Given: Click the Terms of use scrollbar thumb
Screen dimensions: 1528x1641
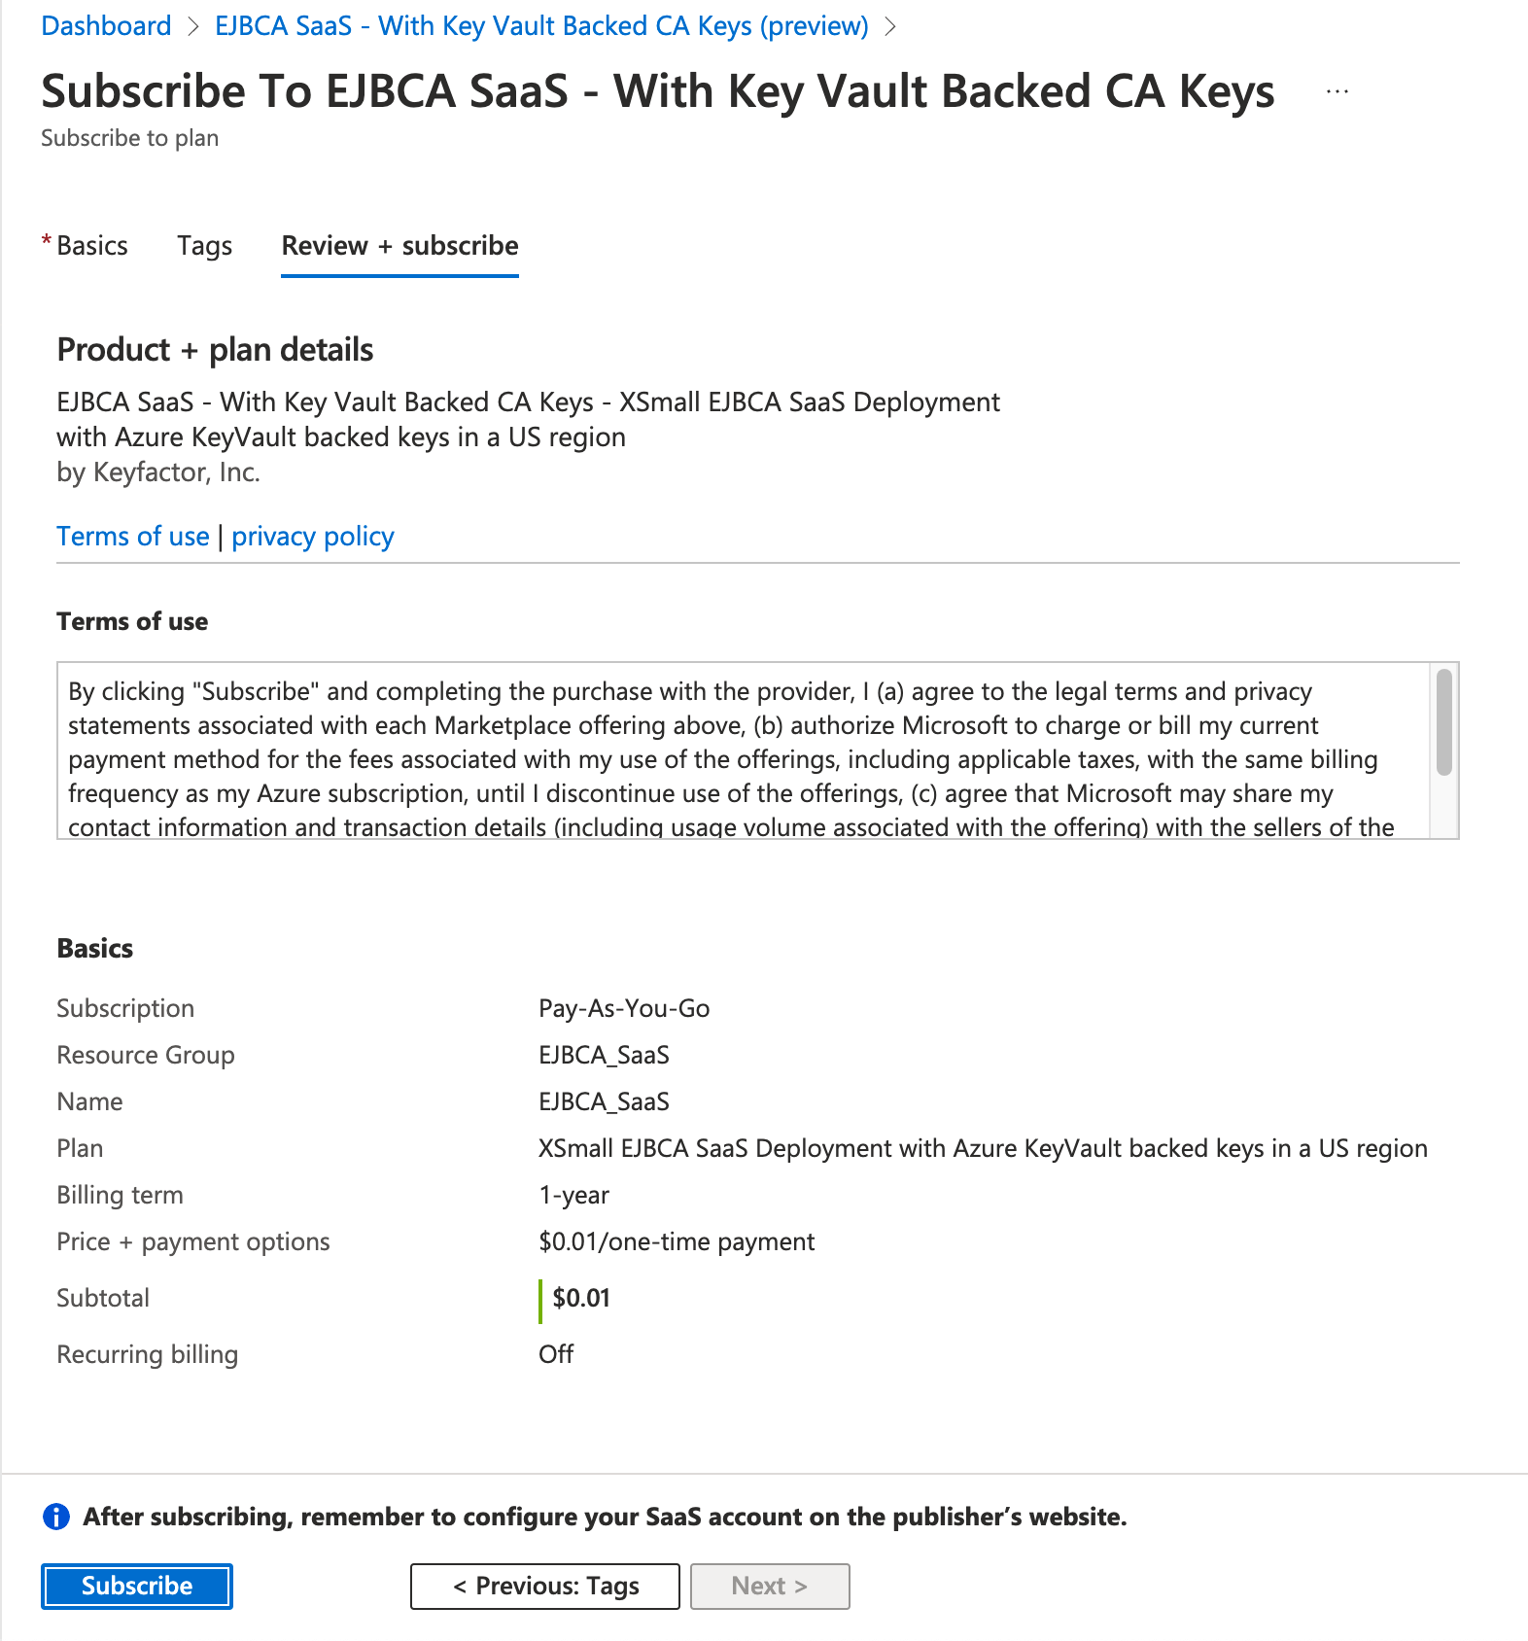Looking at the screenshot, I should 1443,721.
